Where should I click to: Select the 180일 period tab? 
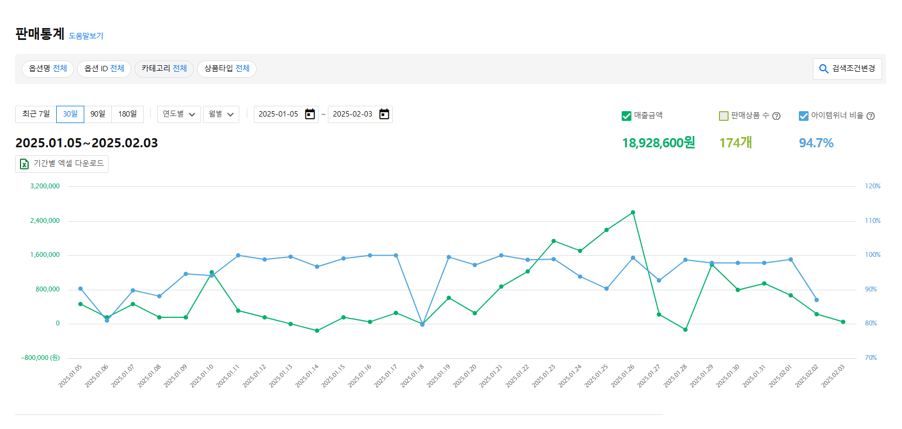point(127,114)
